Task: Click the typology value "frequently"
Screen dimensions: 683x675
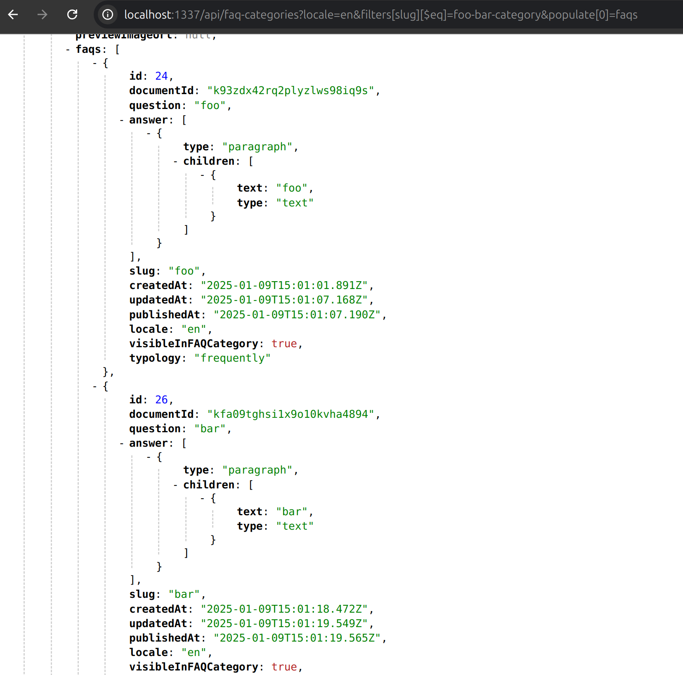Action: click(x=232, y=358)
